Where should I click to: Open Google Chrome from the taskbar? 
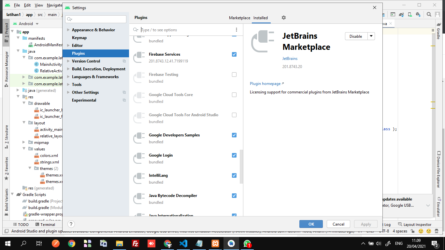point(72,243)
